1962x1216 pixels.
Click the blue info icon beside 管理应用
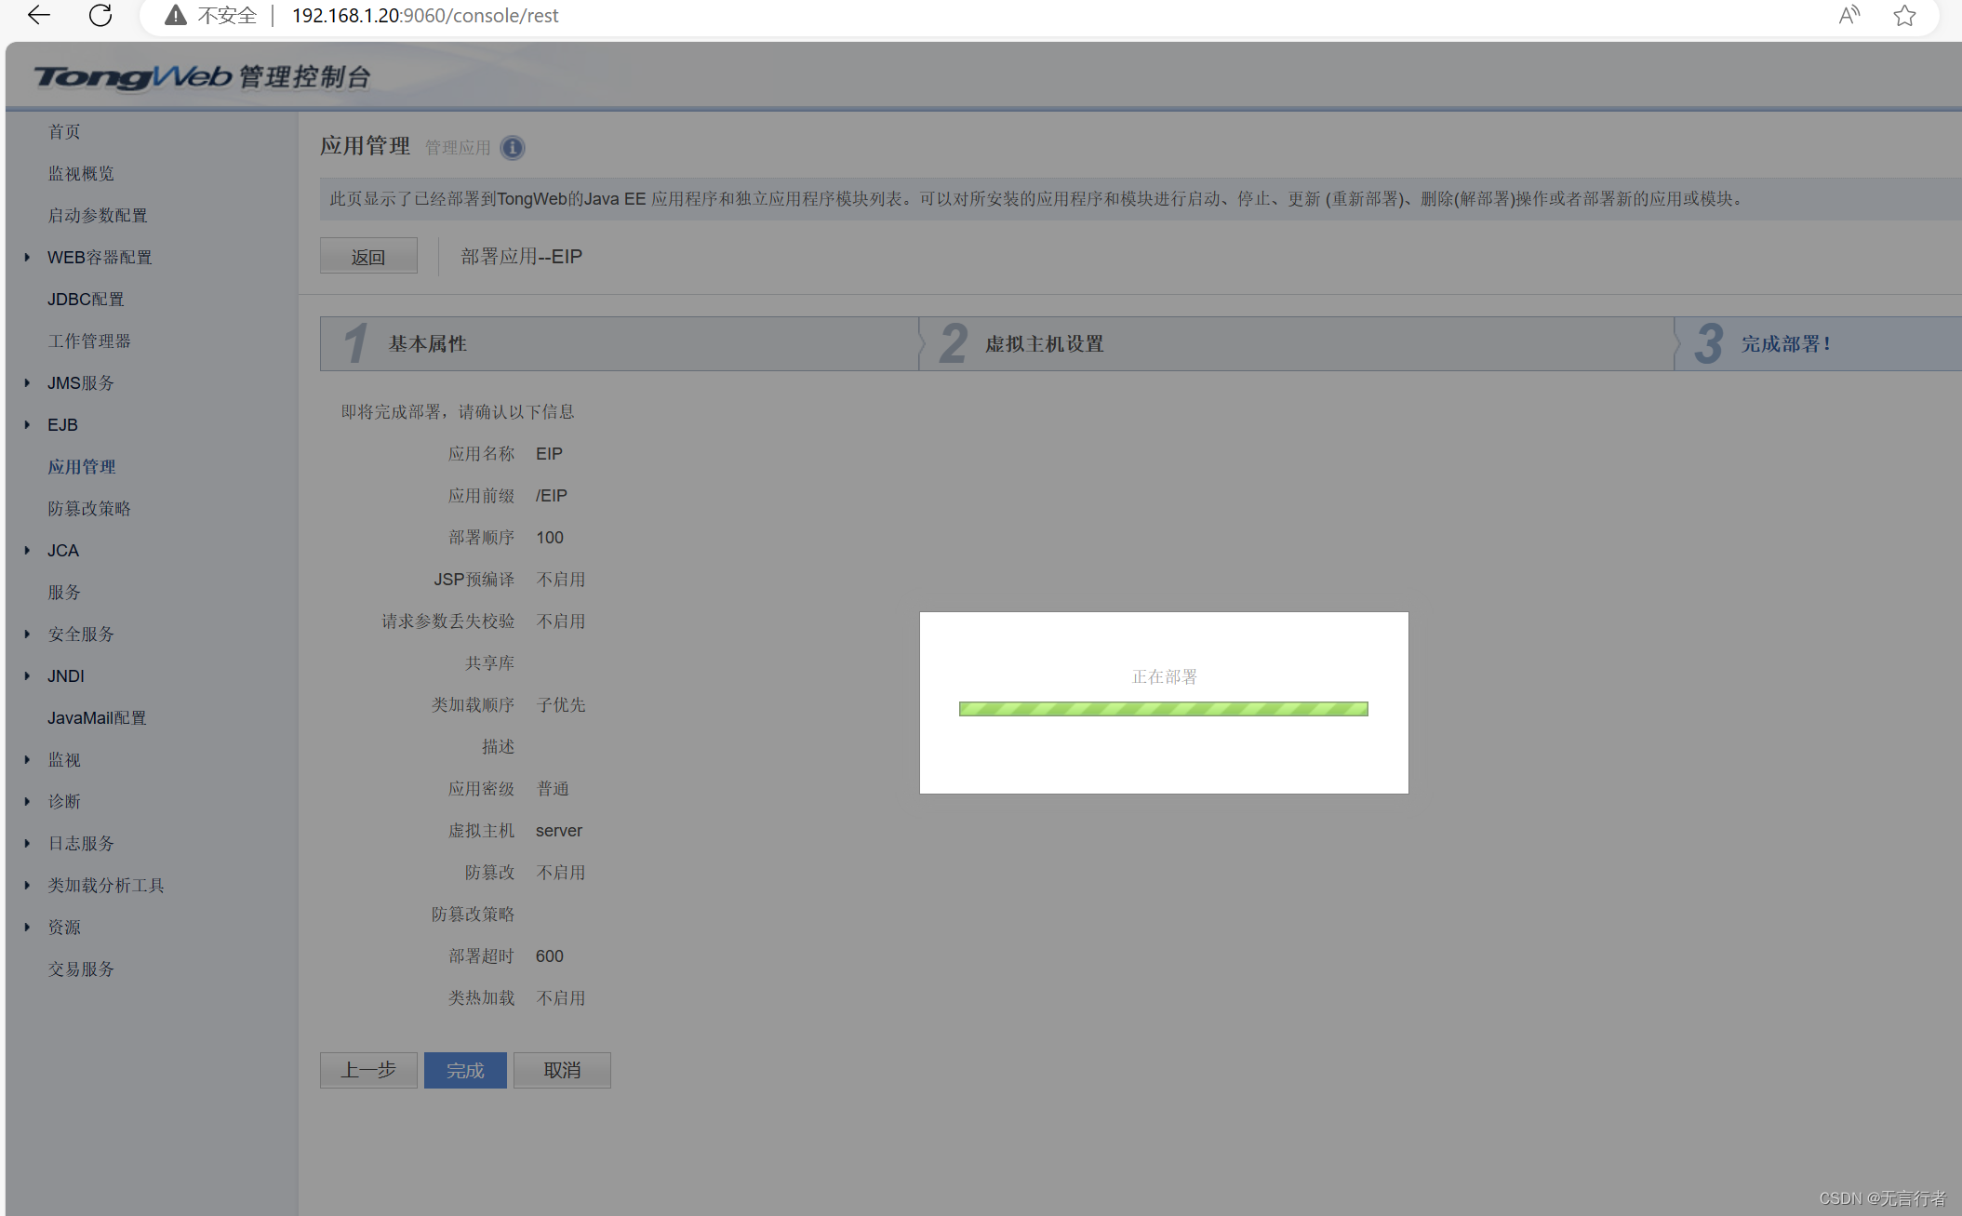(x=512, y=147)
